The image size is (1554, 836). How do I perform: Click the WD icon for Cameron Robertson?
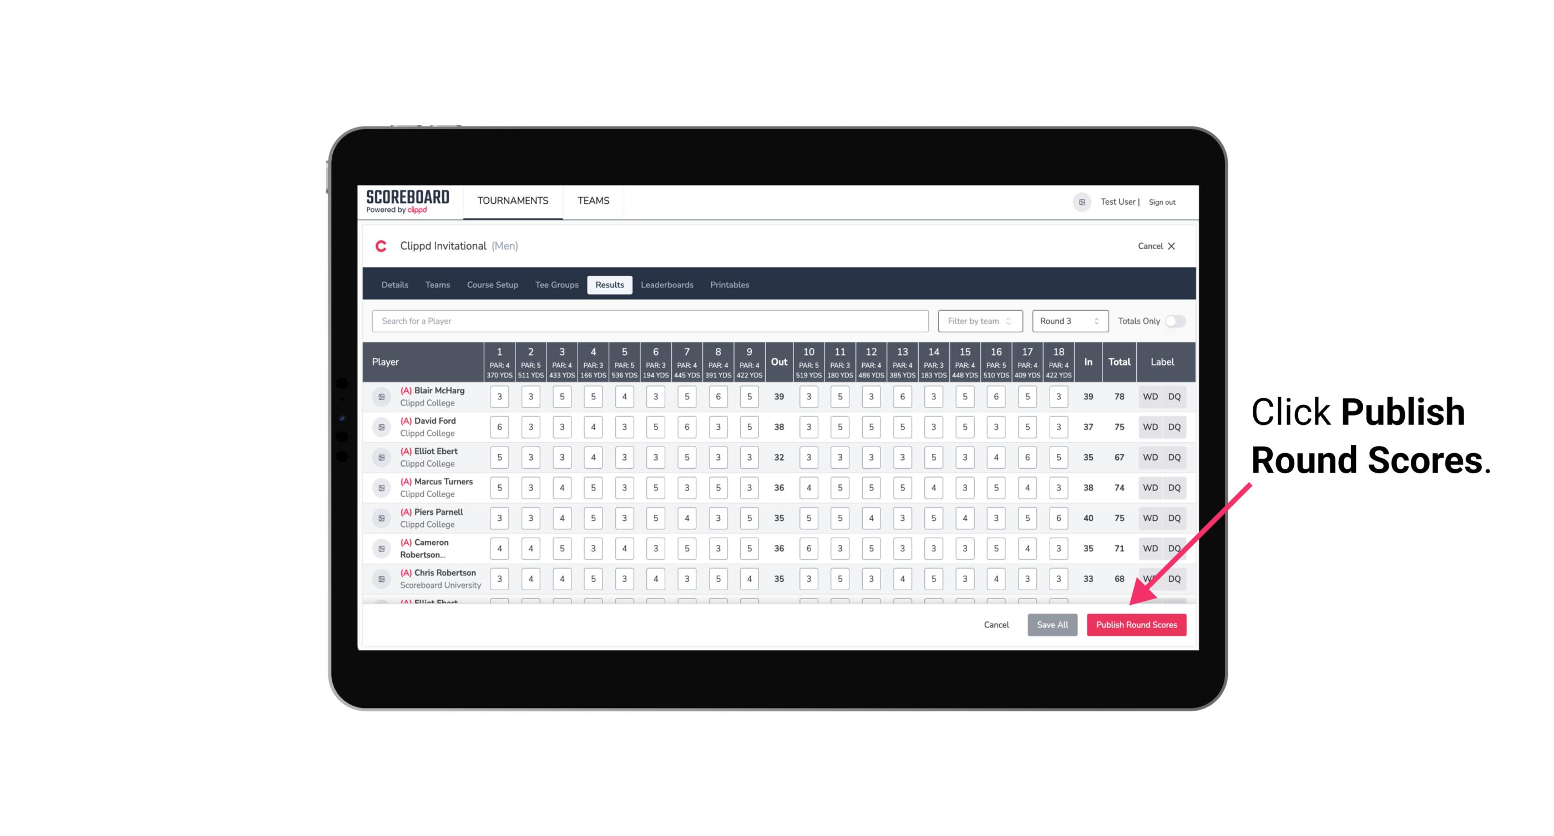coord(1148,548)
